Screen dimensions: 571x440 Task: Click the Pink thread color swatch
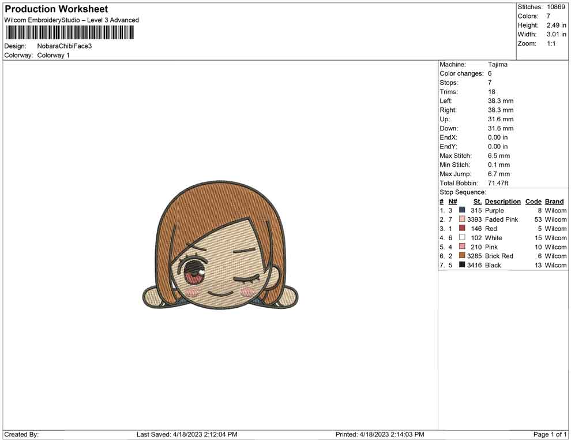coord(462,247)
